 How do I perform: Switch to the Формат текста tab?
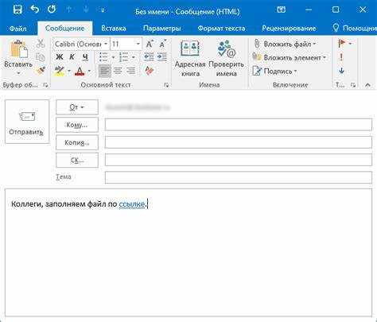click(221, 29)
